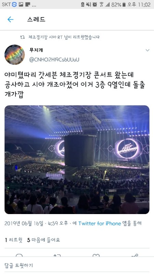The height and width of the screenshot is (274, 154).
Task: Tap the battery status bar icon
Action: (124, 4)
